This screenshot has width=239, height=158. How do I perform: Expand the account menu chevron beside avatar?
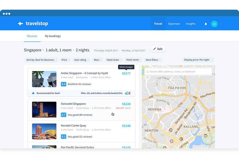tap(221, 24)
